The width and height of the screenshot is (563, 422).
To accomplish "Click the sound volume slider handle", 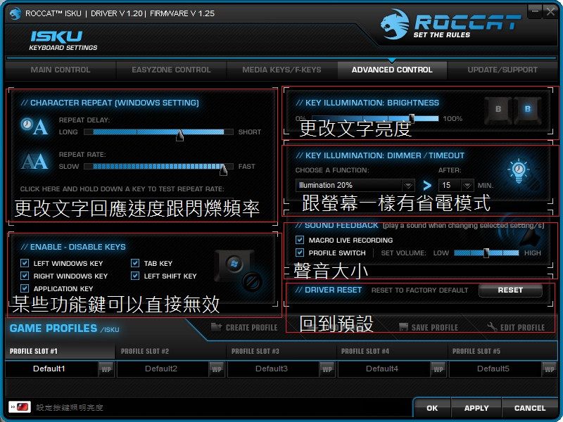I will tap(486, 253).
